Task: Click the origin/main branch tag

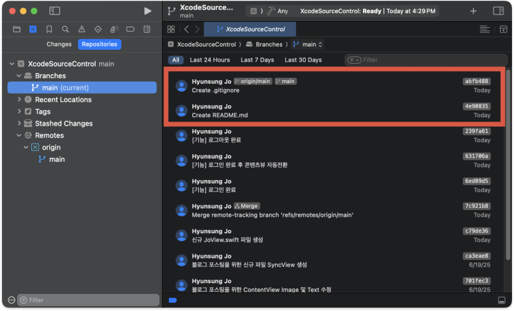Action: tap(253, 81)
